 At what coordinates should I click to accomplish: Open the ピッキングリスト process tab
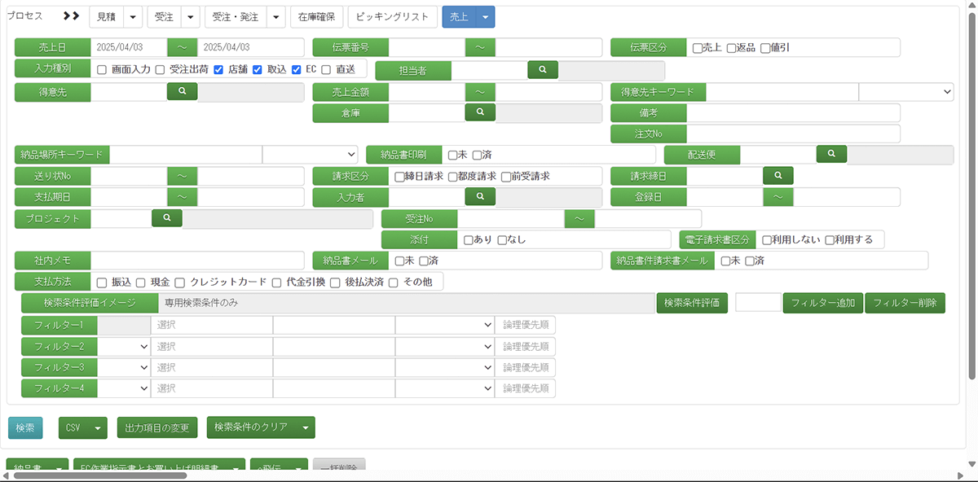pyautogui.click(x=391, y=17)
